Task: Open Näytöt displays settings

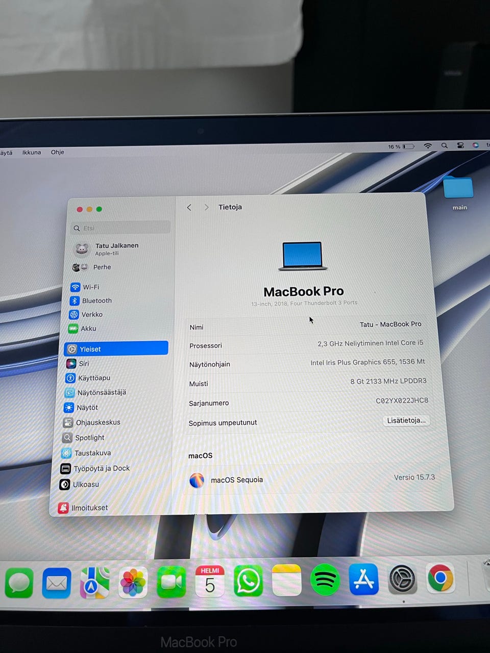Action: (81, 408)
